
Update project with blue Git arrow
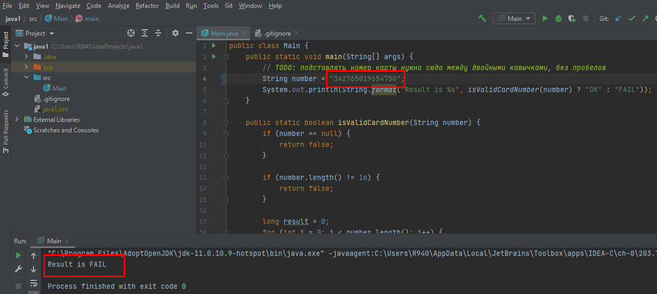(x=618, y=18)
